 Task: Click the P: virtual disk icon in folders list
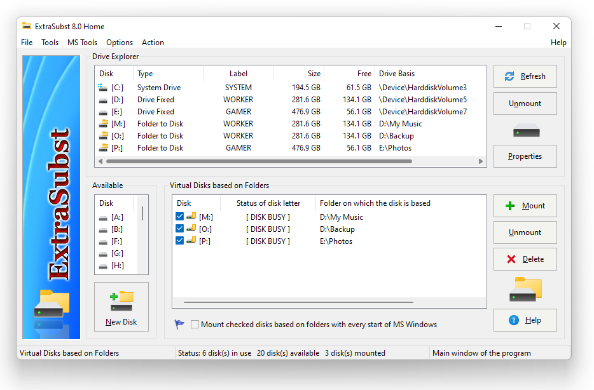point(191,241)
